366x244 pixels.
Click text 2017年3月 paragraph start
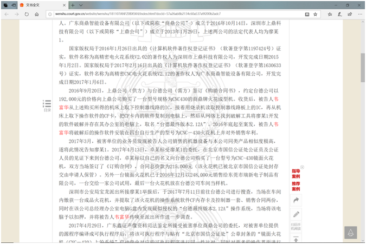(x=80, y=141)
